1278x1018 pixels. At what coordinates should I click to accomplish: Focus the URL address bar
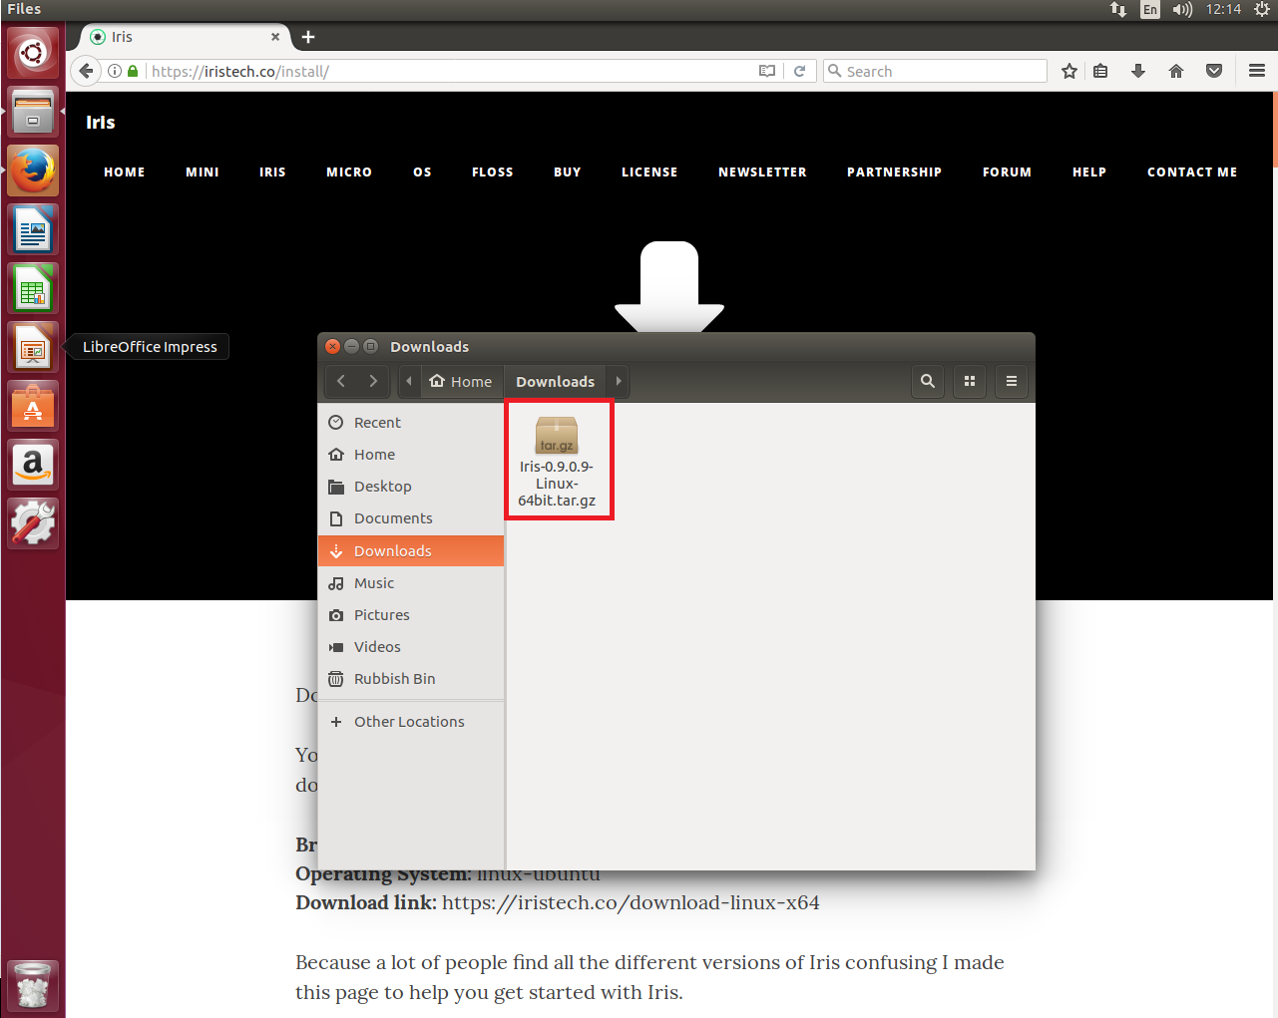451,71
